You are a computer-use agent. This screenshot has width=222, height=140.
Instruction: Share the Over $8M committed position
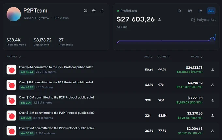[213, 85]
